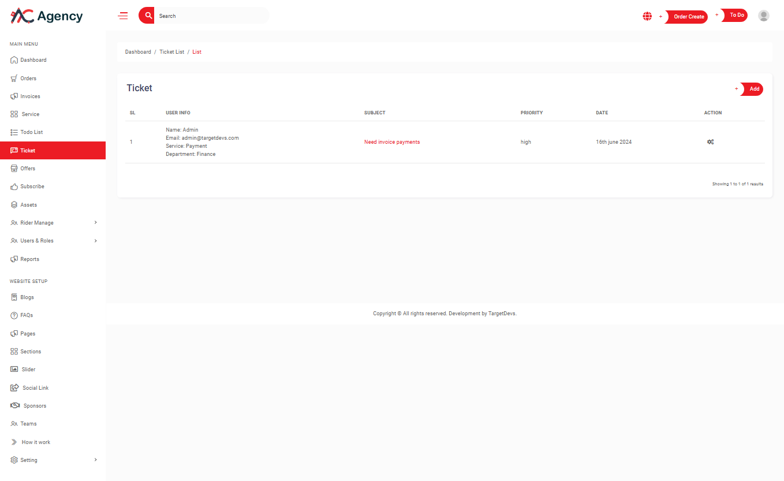Go to Social Link in website setup

click(35, 388)
